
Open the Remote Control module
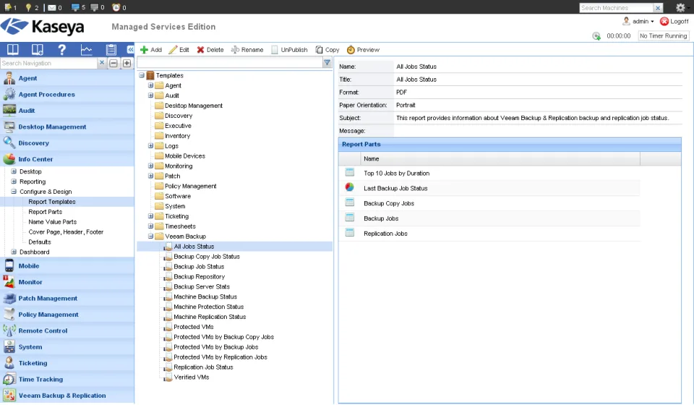pos(67,331)
